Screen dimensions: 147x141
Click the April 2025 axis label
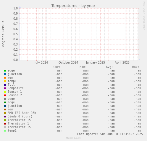pos(122,62)
